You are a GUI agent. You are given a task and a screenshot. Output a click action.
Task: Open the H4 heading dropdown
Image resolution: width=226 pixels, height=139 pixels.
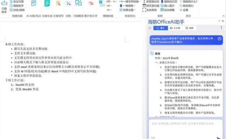tap(115, 1)
